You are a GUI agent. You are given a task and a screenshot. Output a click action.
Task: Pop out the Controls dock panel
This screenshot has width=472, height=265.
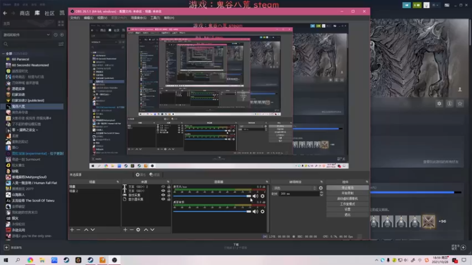[x=366, y=182]
